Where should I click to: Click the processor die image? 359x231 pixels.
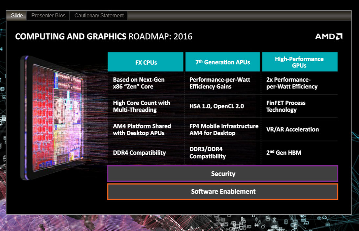54,118
